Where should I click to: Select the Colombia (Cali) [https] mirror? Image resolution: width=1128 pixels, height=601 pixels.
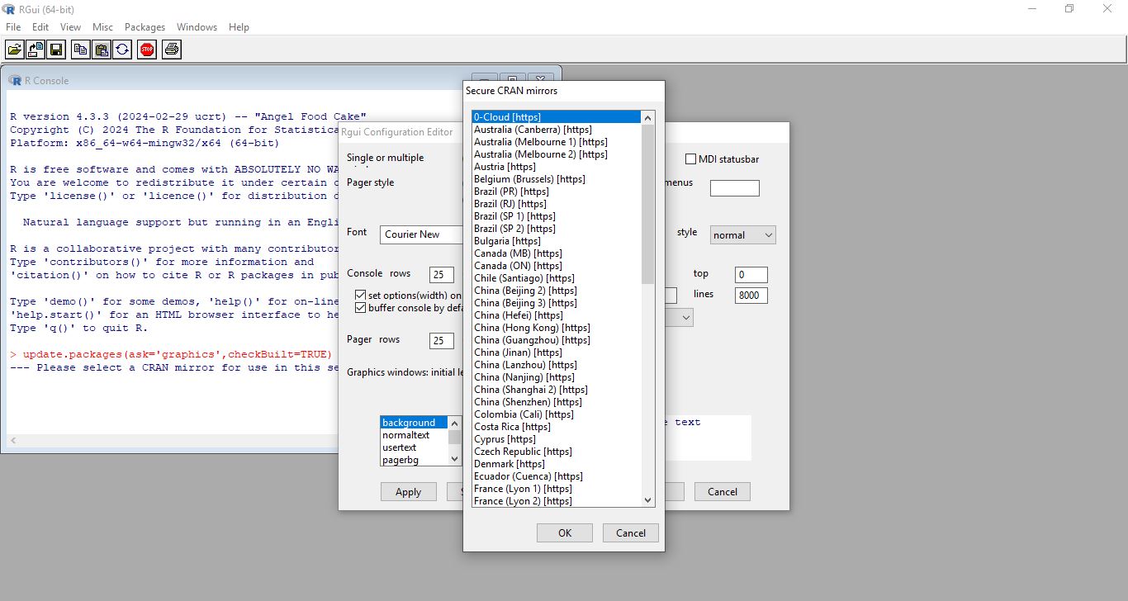click(557, 414)
